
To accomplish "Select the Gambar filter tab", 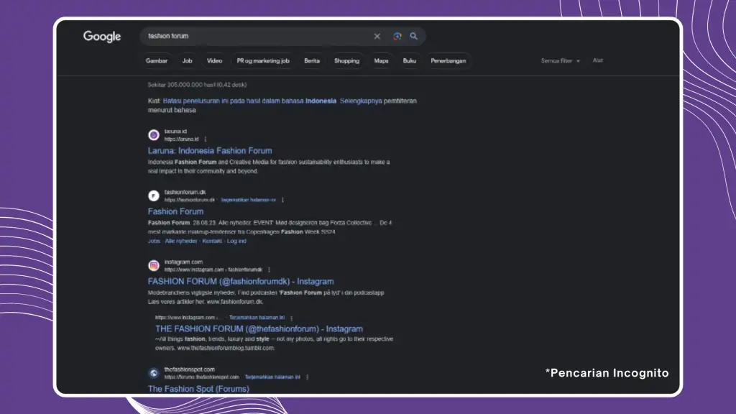I will pos(156,61).
